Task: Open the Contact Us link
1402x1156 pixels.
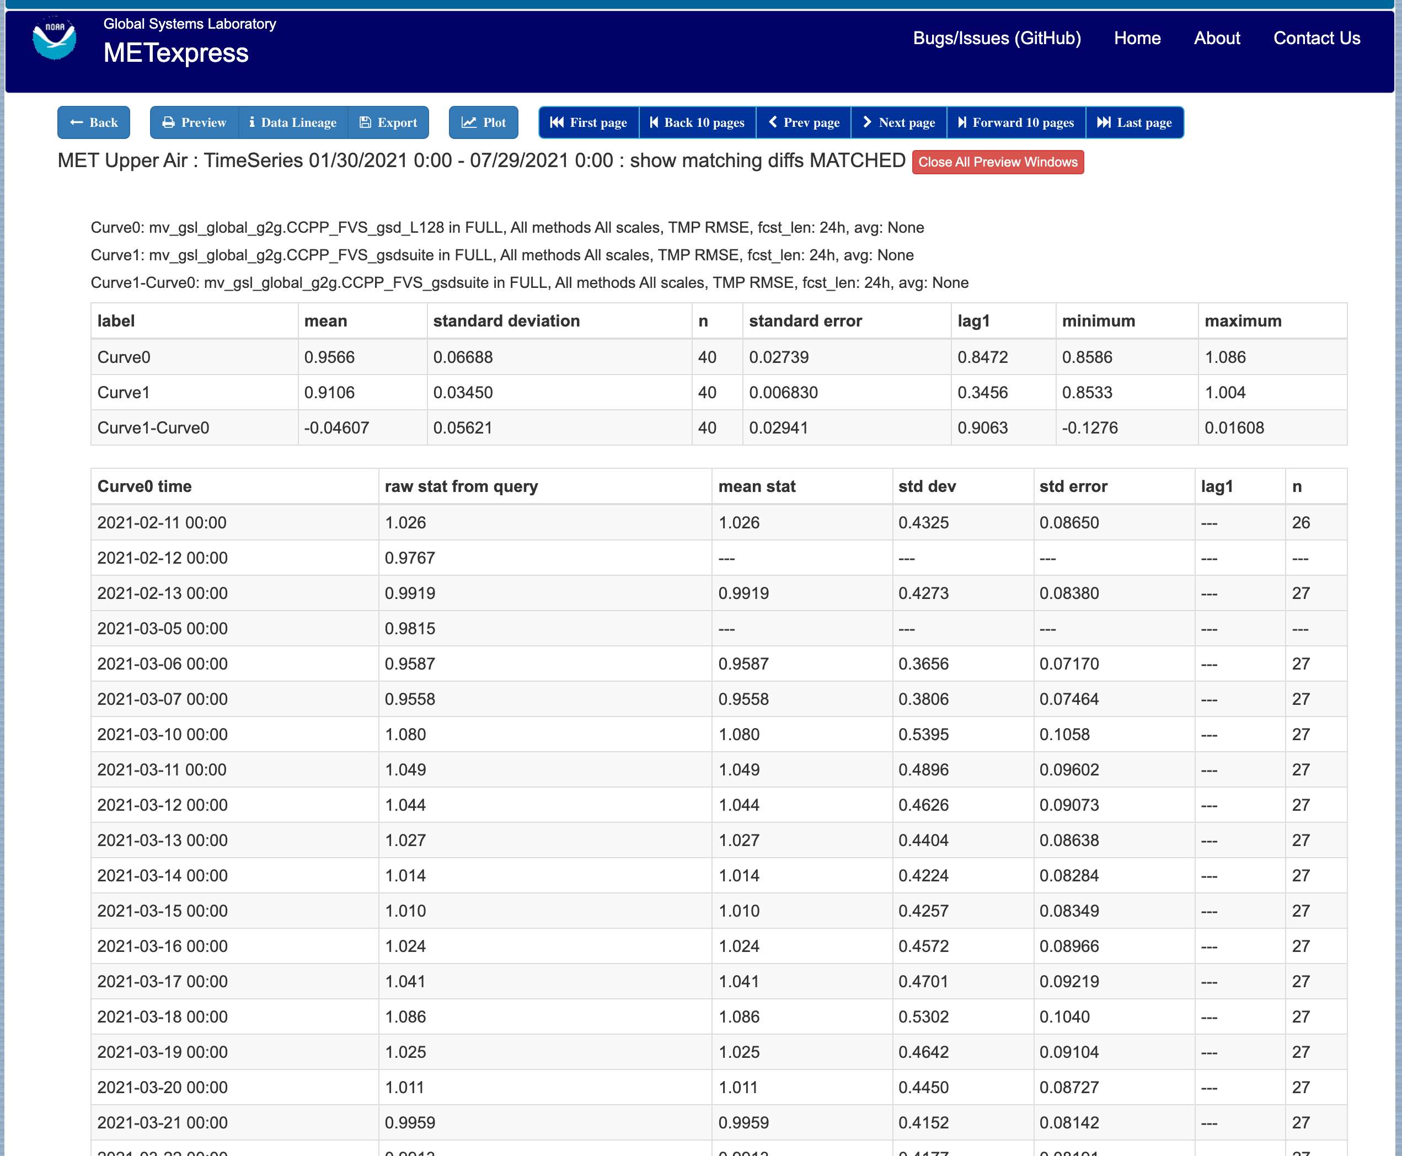Action: click(x=1317, y=39)
